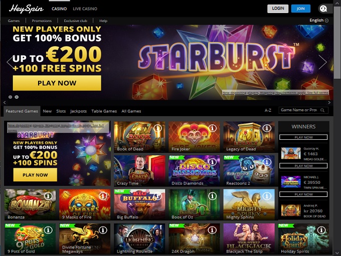Click the info icon on Book of Dead
Viewport: 341px width, 256px height.
(x=157, y=128)
